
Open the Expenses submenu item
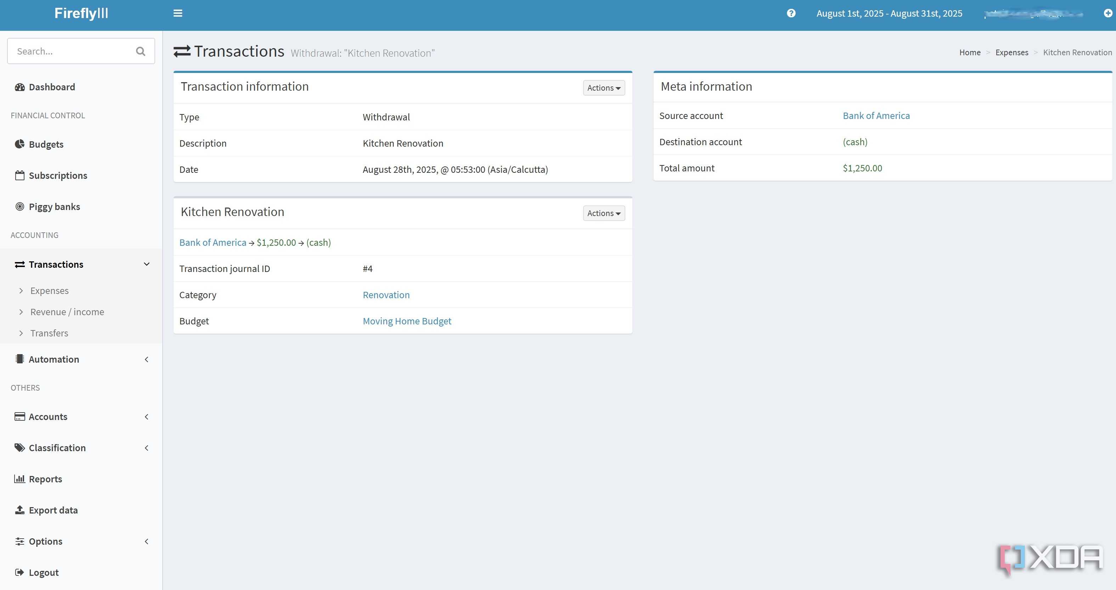(49, 291)
